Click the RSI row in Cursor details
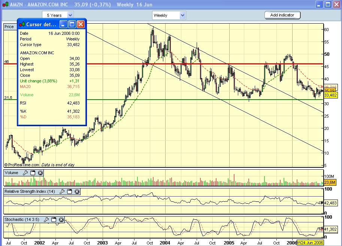The image size is (342, 246). [50, 103]
